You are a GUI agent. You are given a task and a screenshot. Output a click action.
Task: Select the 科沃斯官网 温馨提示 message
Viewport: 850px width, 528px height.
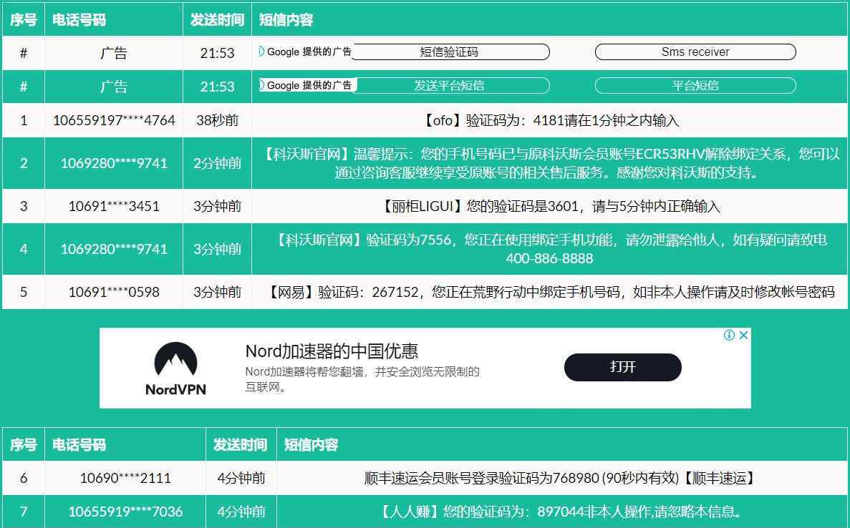pos(550,163)
